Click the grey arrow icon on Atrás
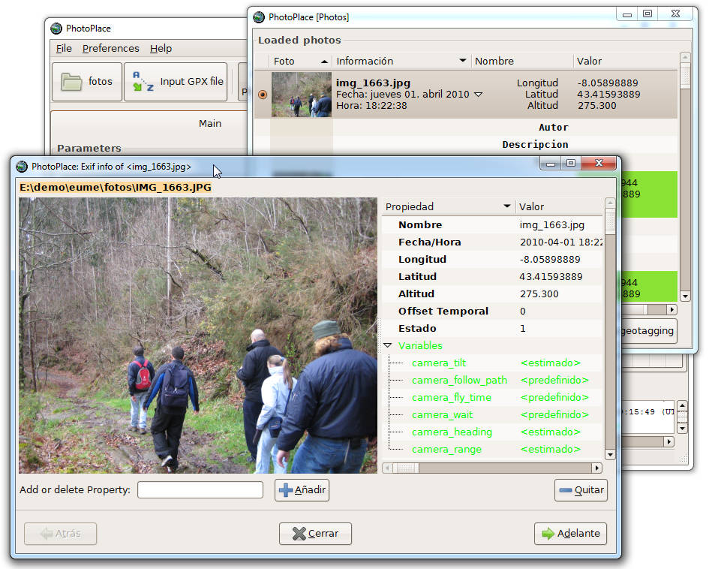 point(46,534)
